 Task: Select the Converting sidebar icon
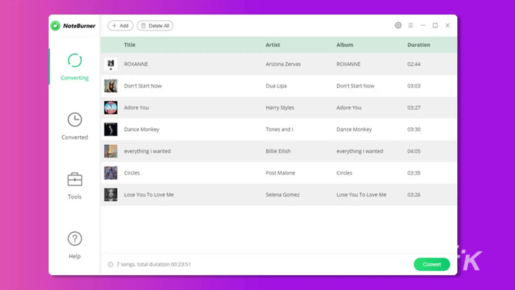pos(75,60)
